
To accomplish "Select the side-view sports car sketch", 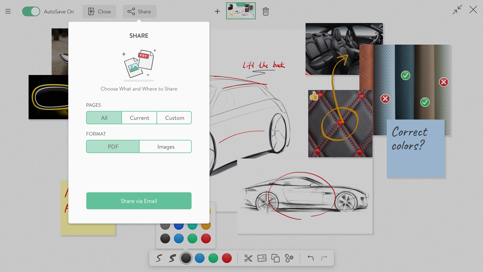I will 305,196.
